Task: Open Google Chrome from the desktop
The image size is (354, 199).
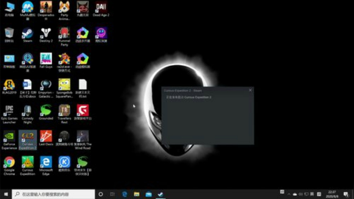Action: pos(9,166)
